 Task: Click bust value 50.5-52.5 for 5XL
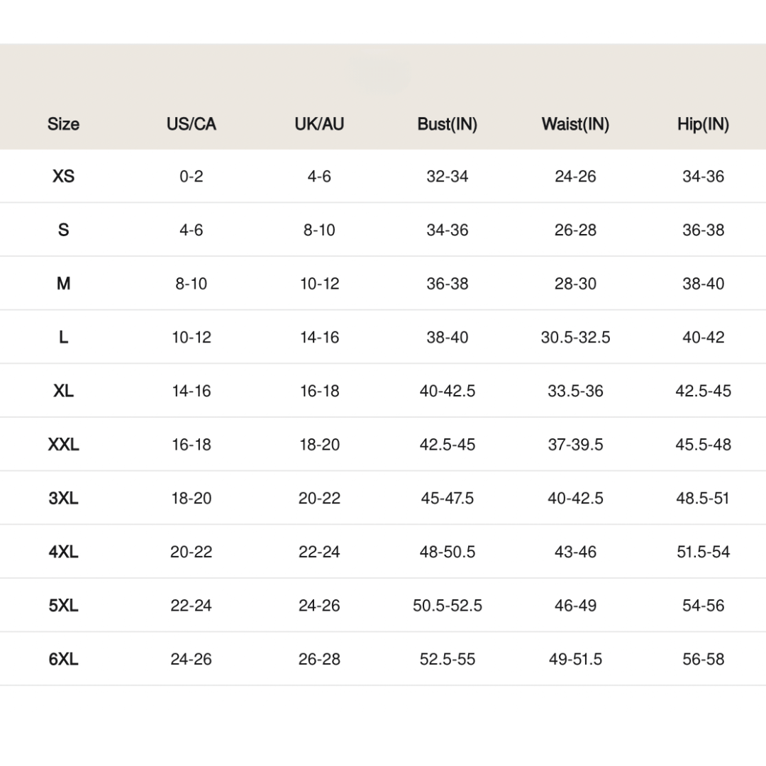click(447, 606)
